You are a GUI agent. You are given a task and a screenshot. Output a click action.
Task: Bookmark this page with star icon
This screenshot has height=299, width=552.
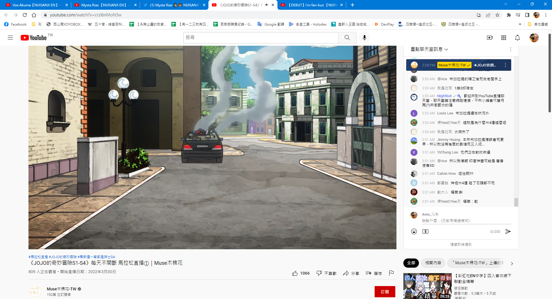(497, 15)
